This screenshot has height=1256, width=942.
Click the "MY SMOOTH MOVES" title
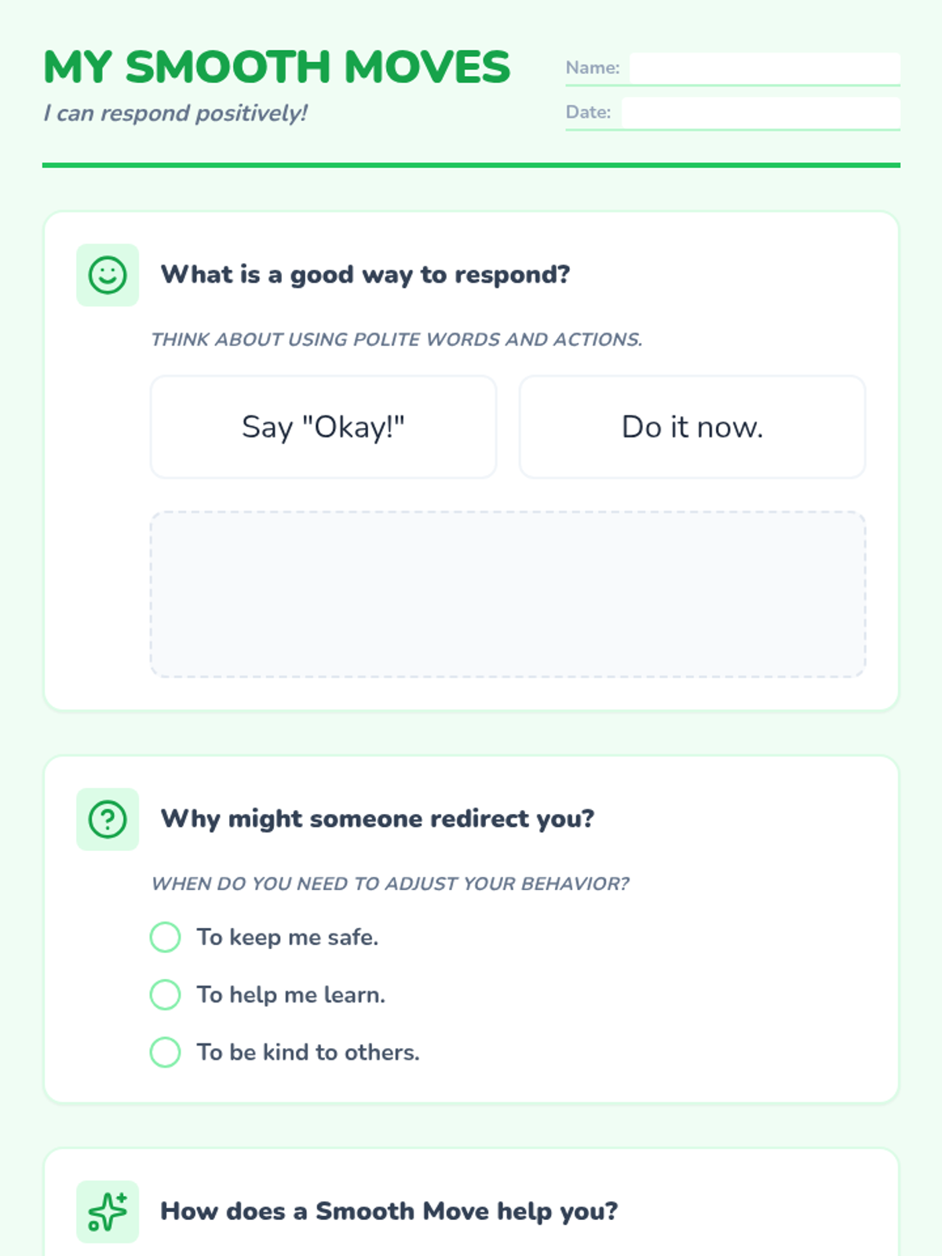[277, 67]
